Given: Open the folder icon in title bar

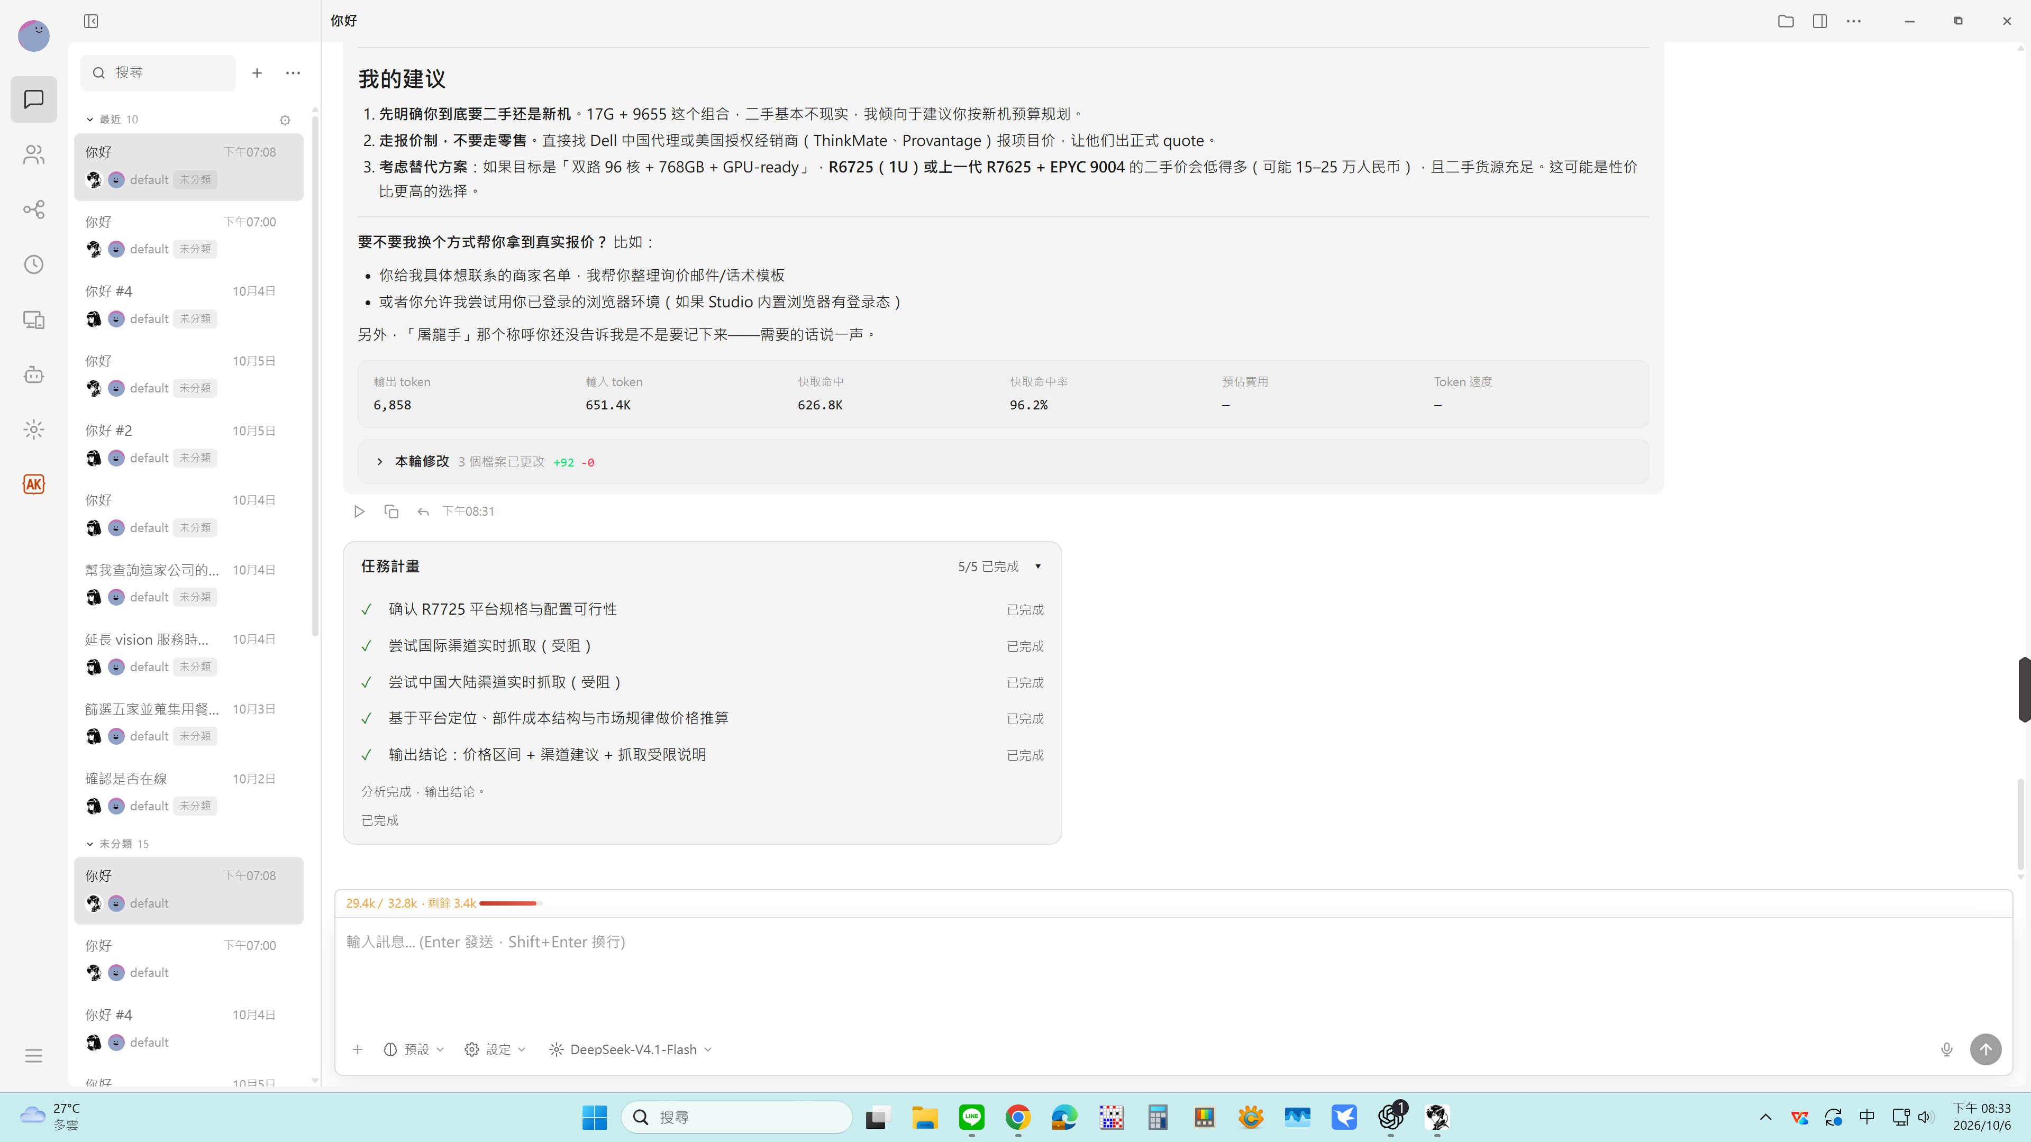Looking at the screenshot, I should [x=1786, y=21].
